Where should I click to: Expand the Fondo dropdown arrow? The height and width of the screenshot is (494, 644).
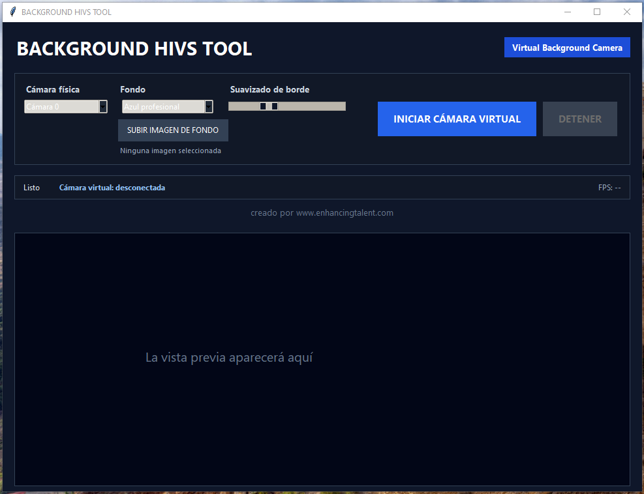tap(209, 107)
